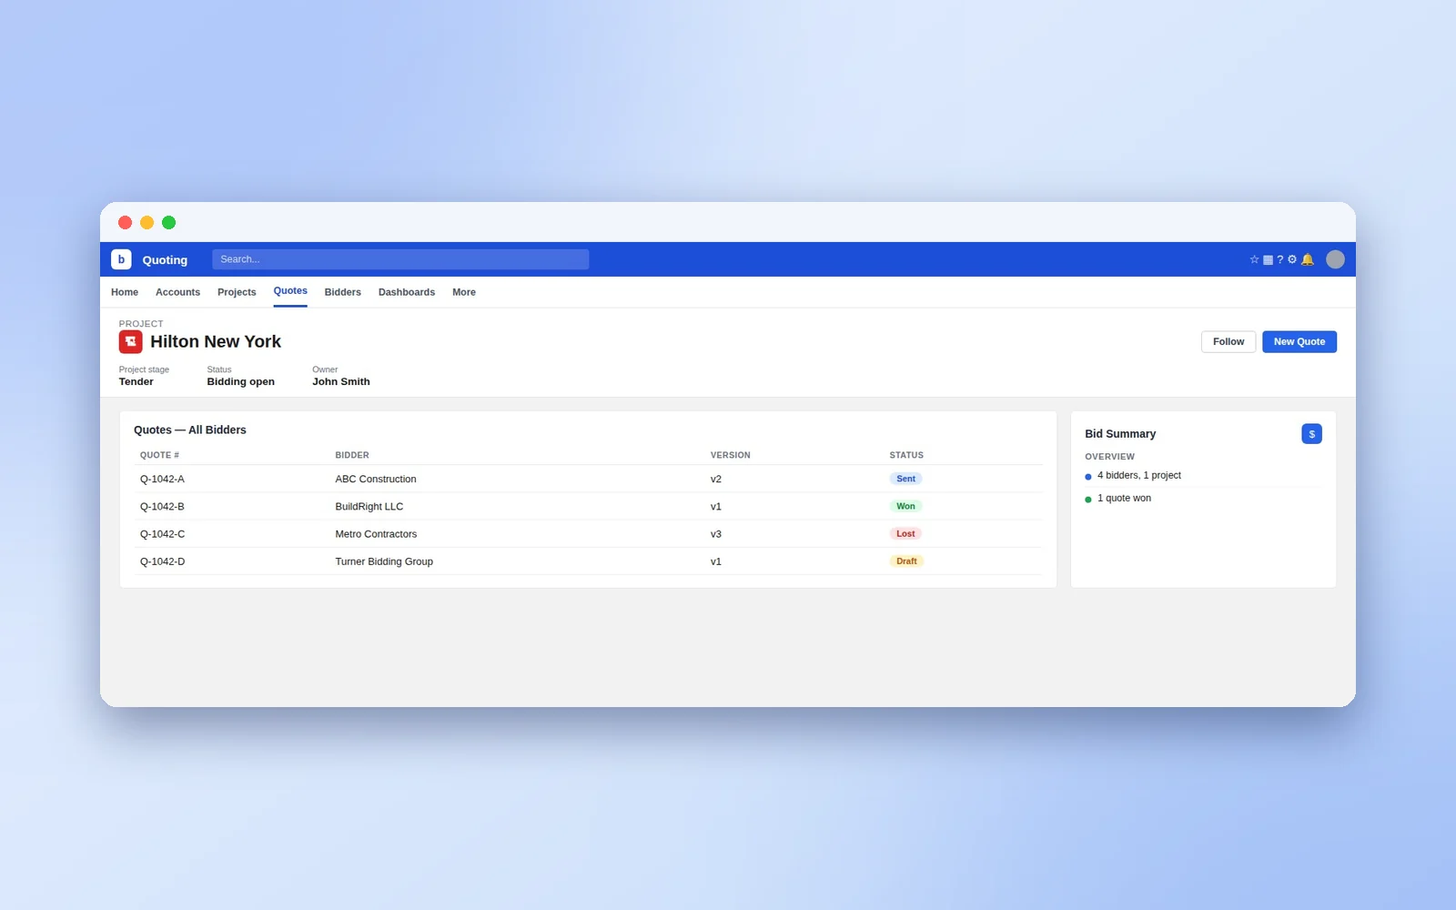Click the red Hilton New York project icon
This screenshot has height=910, width=1456.
131,341
